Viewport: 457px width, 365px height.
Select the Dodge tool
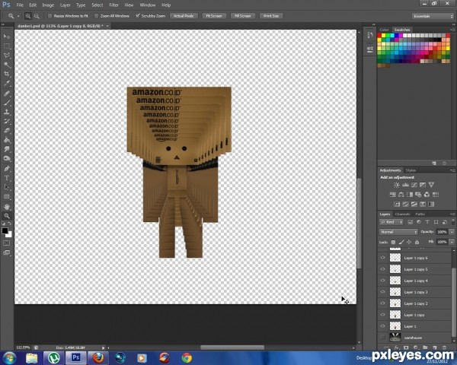coord(6,159)
